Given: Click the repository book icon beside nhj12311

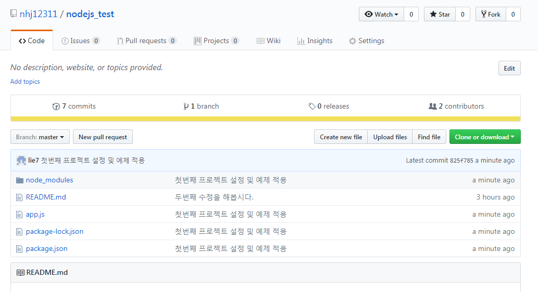Looking at the screenshot, I should (x=14, y=14).
